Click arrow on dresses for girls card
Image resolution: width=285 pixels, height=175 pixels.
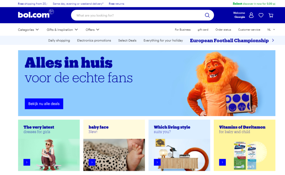coord(27,162)
